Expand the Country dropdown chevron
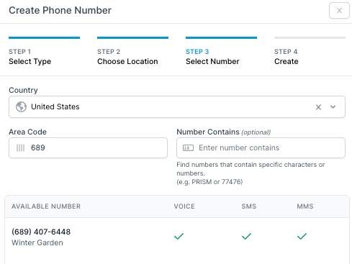This screenshot has height=264, width=352. 333,107
